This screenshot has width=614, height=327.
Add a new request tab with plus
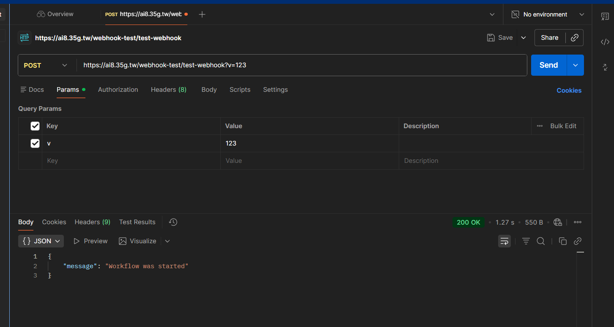202,14
